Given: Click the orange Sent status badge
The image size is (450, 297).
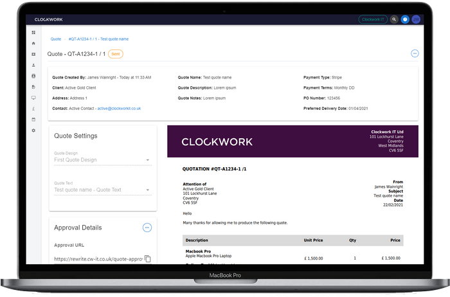Looking at the screenshot, I should [x=116, y=54].
